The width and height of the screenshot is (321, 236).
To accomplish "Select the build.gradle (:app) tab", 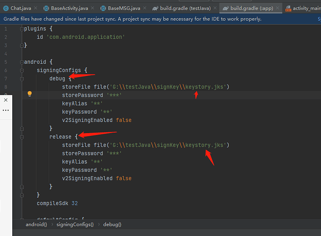I will point(252,8).
